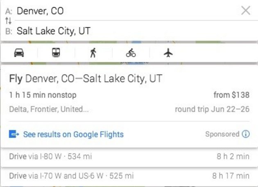The height and width of the screenshot is (187, 258).
Task: Click the round trip Jun 22–26 dates
Action: (x=212, y=110)
